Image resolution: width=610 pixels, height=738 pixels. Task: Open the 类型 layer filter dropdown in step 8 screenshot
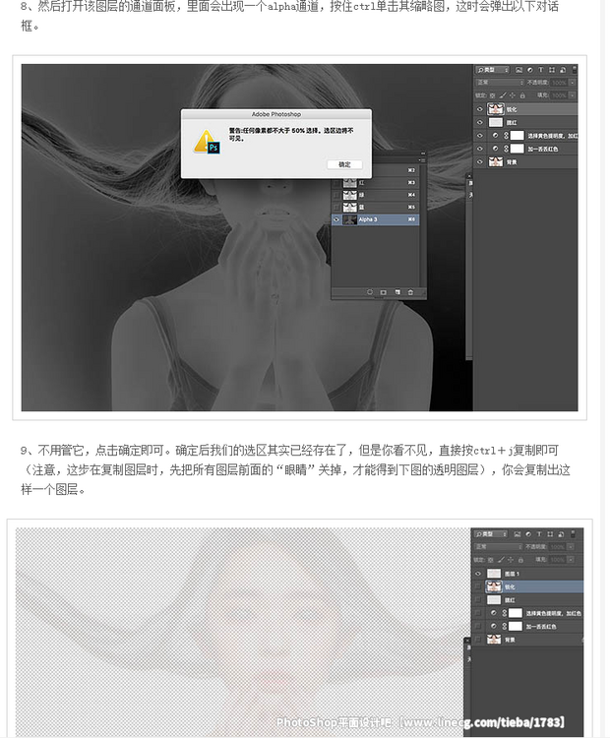point(492,70)
